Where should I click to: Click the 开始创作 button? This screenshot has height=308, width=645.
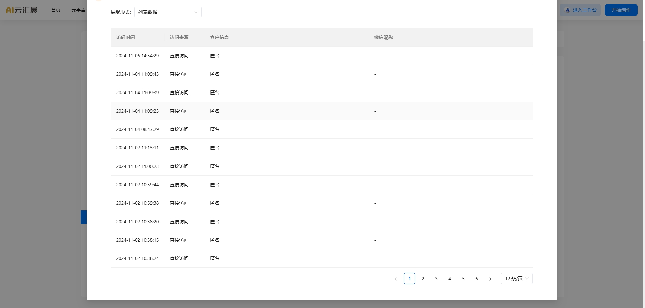(x=621, y=10)
